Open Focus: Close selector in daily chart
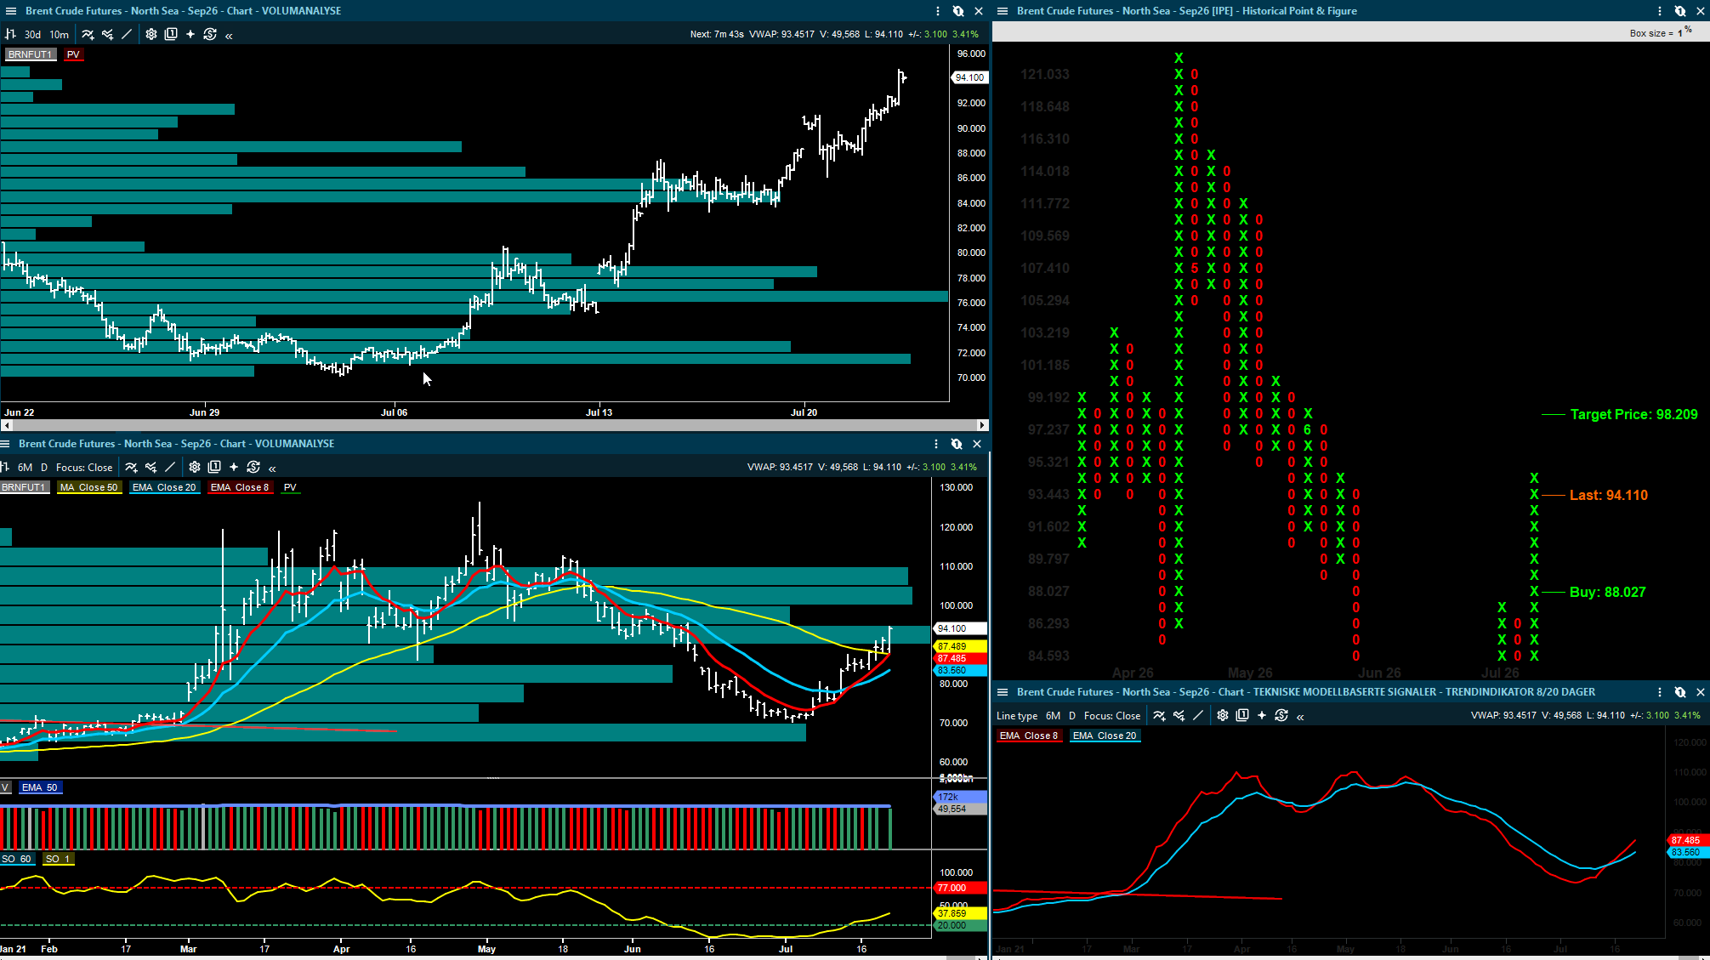 tap(84, 467)
